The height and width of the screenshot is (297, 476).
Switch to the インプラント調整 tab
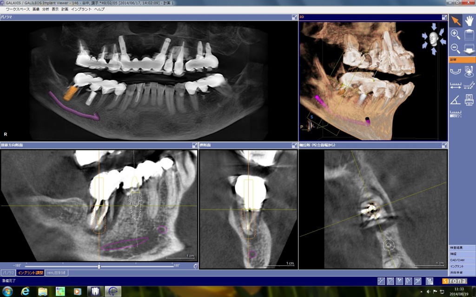pos(30,273)
